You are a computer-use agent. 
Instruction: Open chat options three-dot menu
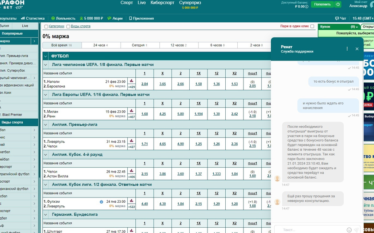pos(347,48)
